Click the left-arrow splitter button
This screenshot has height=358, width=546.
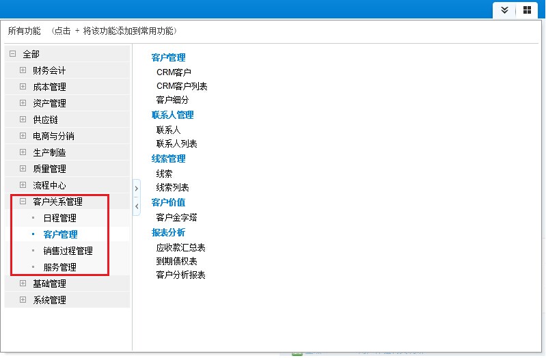click(x=137, y=206)
